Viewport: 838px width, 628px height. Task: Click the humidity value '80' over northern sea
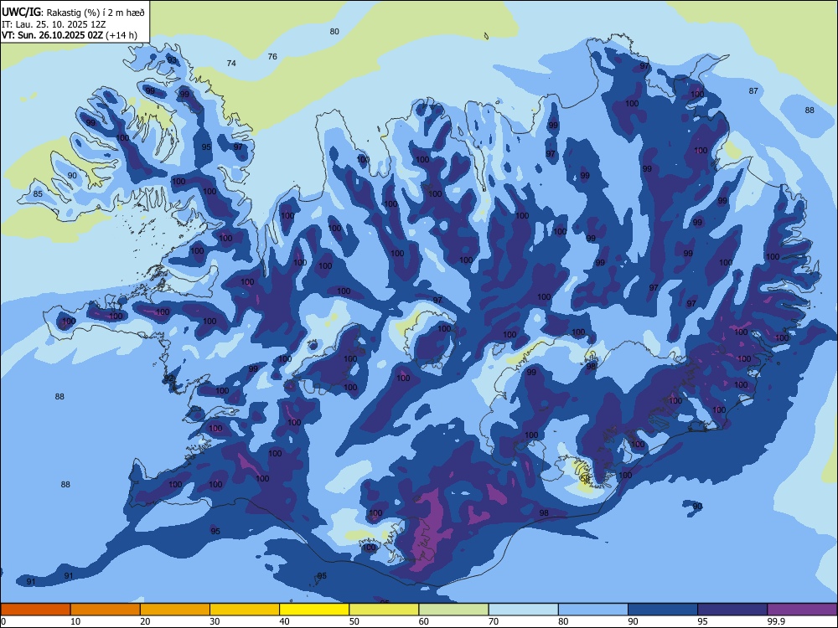[x=334, y=31]
